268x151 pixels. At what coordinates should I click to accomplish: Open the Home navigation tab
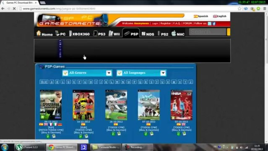point(44,34)
